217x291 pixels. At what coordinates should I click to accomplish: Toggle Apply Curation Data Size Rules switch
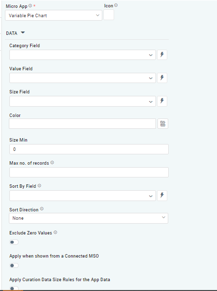tap(14, 289)
